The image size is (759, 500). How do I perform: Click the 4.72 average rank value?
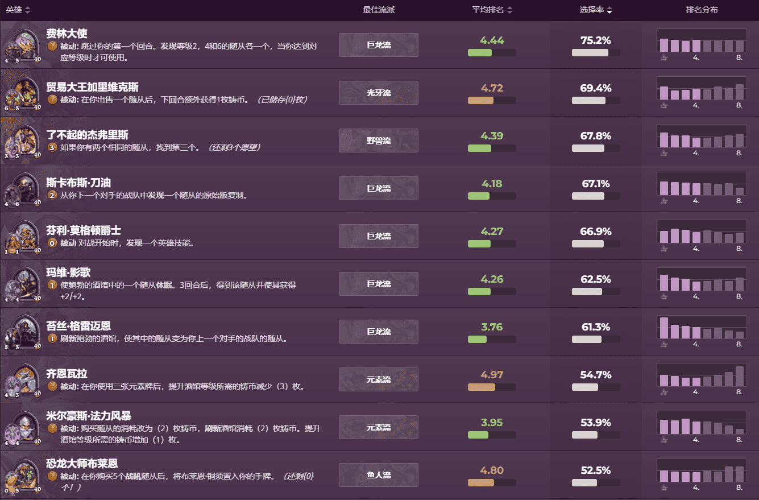coord(492,88)
